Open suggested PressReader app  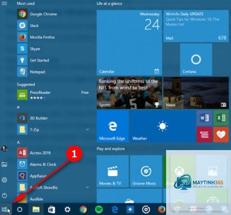(x=53, y=95)
